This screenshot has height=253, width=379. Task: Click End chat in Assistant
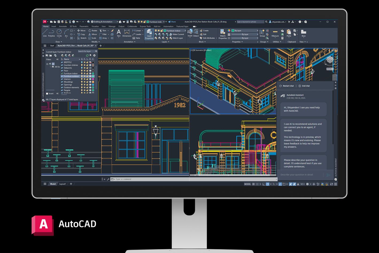(x=304, y=86)
